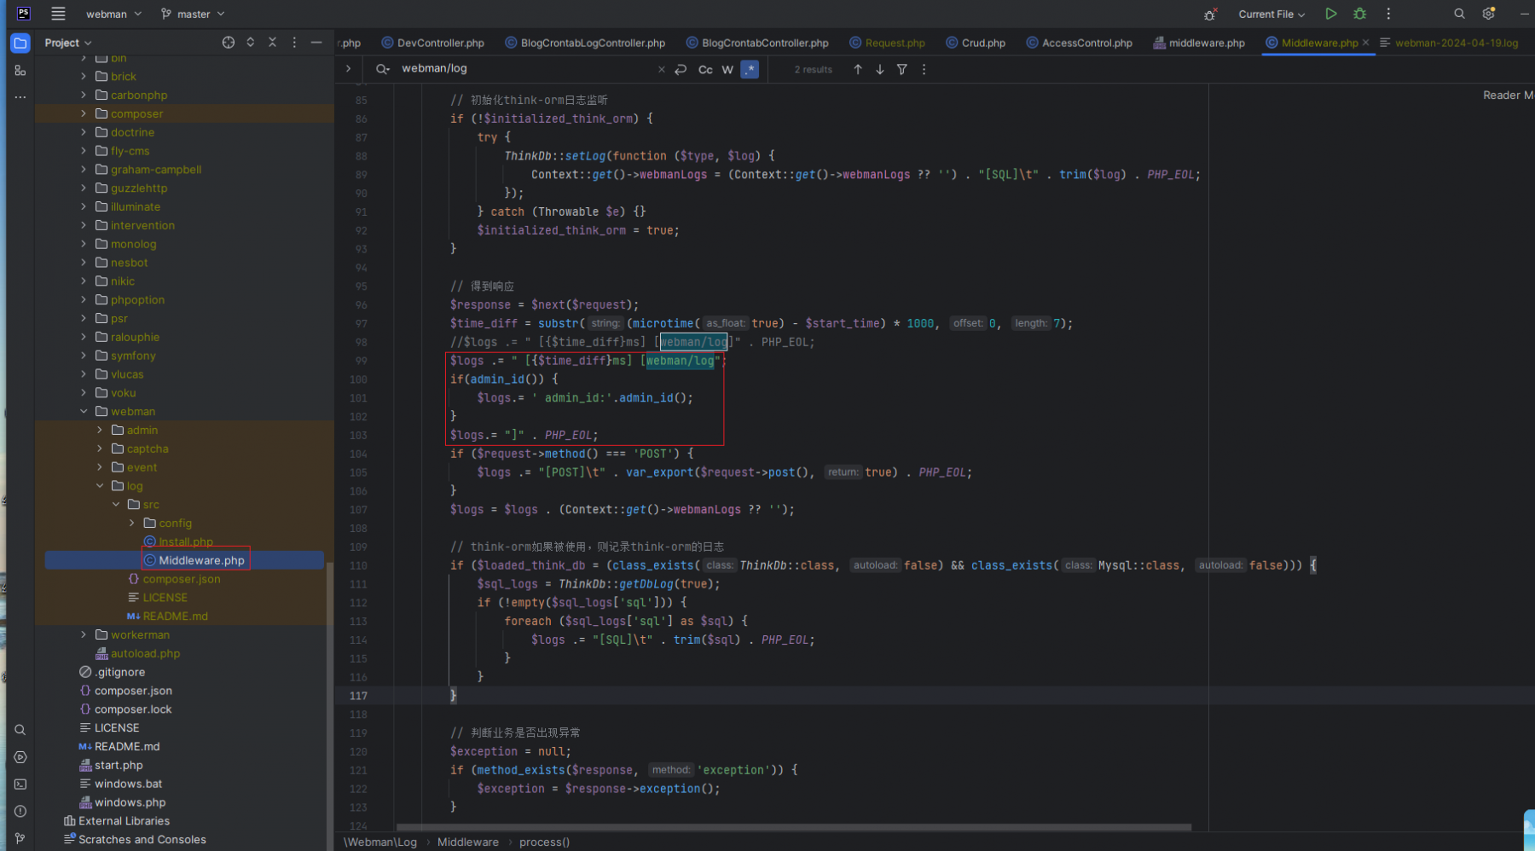
Task: Open more run actions menu
Action: click(x=1388, y=14)
